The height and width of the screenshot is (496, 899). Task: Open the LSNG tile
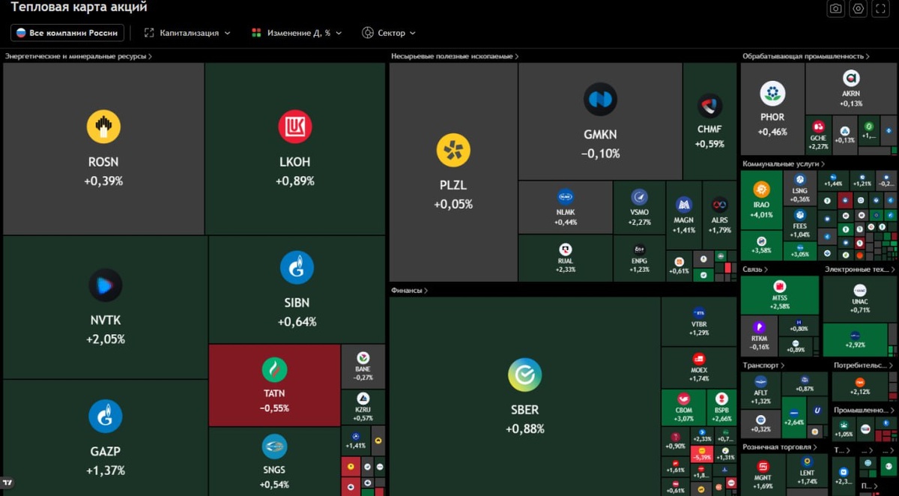[800, 188]
